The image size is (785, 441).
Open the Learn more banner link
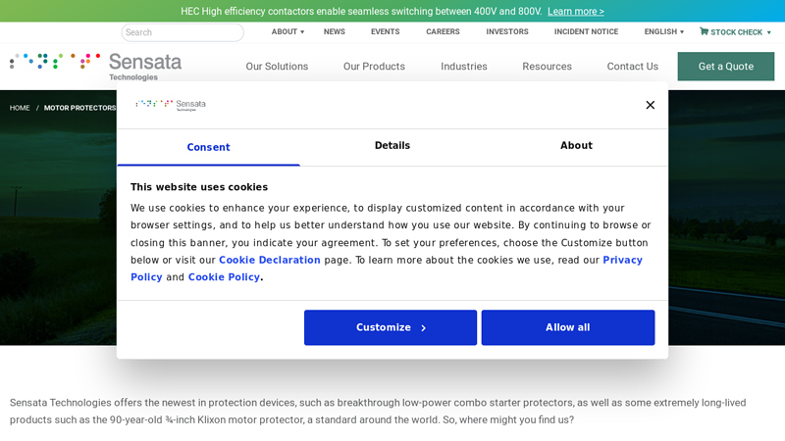(x=575, y=11)
